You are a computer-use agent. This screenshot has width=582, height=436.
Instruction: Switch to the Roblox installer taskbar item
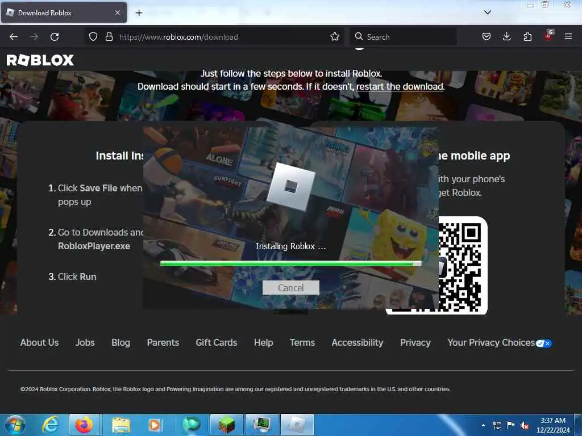(297, 425)
